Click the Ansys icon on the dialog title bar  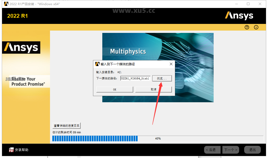click(x=97, y=64)
